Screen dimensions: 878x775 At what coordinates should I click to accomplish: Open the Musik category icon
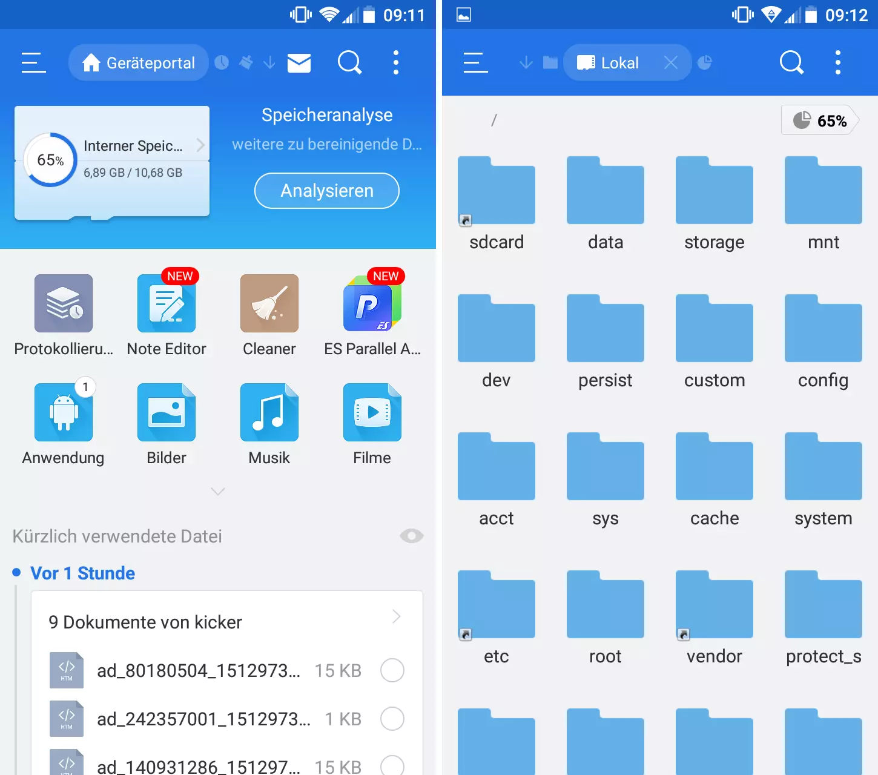point(269,412)
